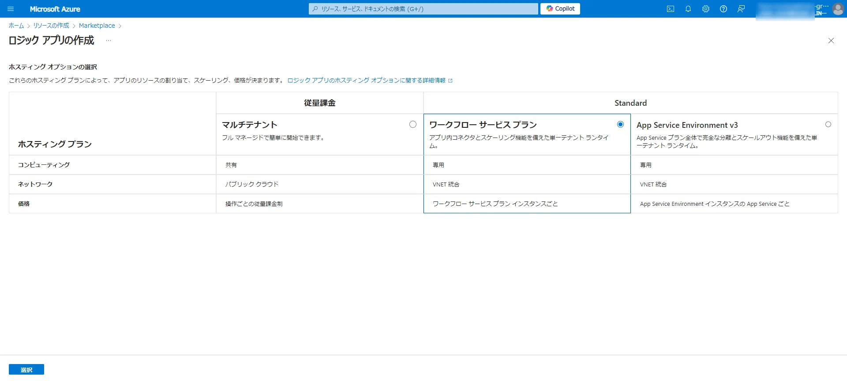
Task: Click the ワークフロー サービス プラン title
Action: 483,125
